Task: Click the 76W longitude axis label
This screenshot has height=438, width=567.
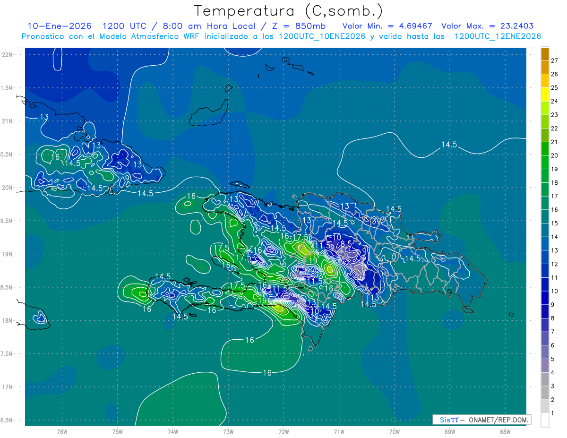Action: pos(62,431)
